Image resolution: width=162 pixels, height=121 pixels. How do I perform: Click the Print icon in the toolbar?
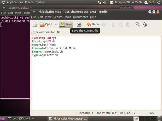click(79, 24)
